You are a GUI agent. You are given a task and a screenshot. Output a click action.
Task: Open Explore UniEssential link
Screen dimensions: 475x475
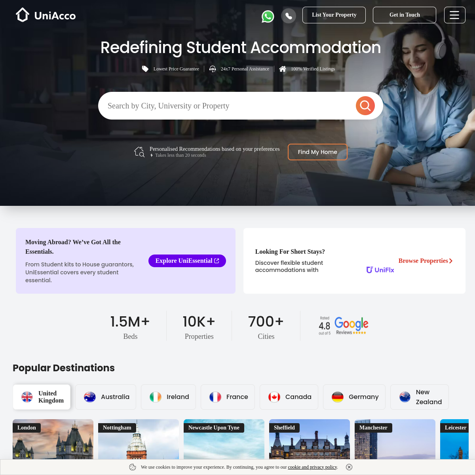tap(187, 261)
